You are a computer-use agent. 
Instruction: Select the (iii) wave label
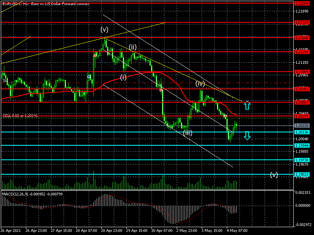tap(188, 133)
